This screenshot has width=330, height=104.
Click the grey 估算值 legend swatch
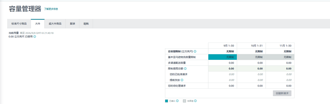pyautogui.click(x=184, y=101)
